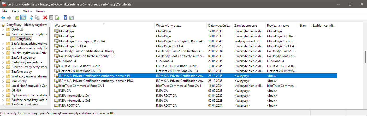Viewport: 367px width, 116px height.
Task: Click the 'Szablon certyfi...' column header
Action: point(324,26)
